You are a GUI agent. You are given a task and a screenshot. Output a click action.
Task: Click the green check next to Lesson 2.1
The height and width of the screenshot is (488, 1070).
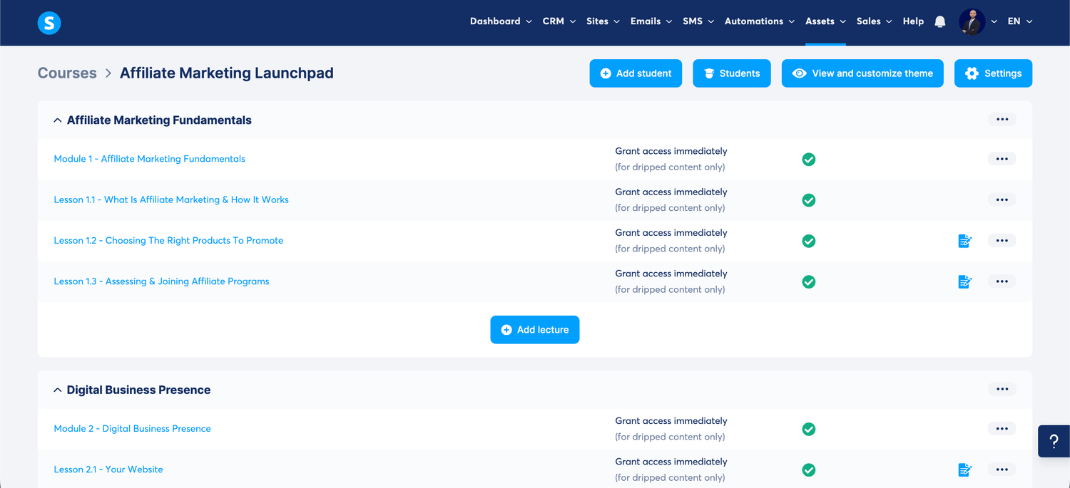tap(808, 470)
